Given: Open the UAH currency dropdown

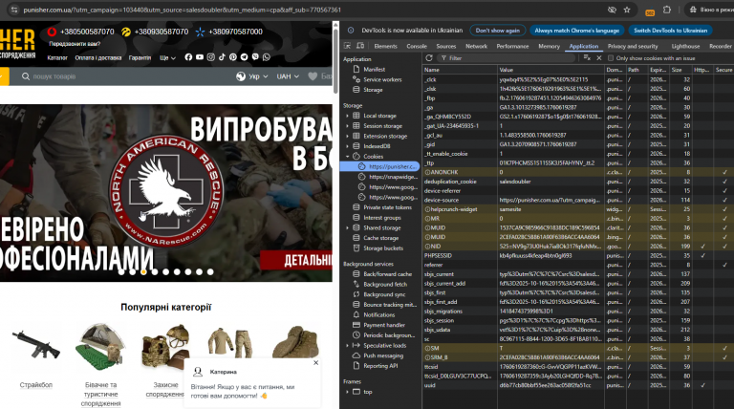Looking at the screenshot, I should pyautogui.click(x=287, y=76).
